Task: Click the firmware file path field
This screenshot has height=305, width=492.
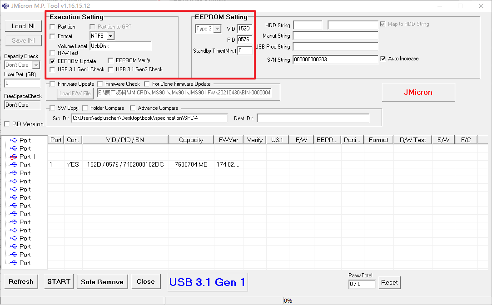Action: (x=184, y=93)
